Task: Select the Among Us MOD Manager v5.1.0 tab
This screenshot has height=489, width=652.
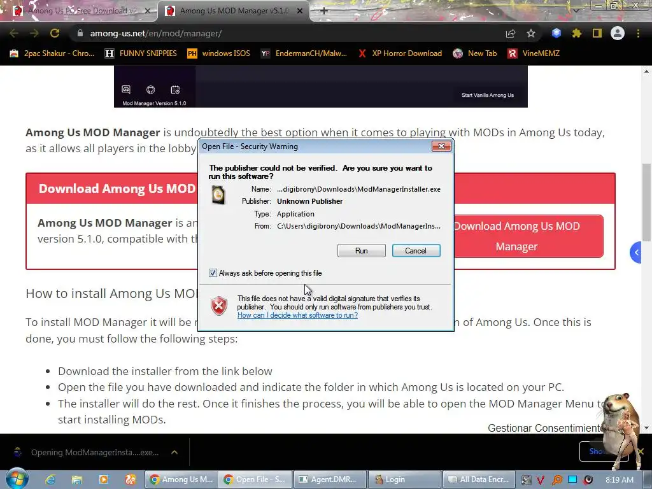Action: [233, 11]
